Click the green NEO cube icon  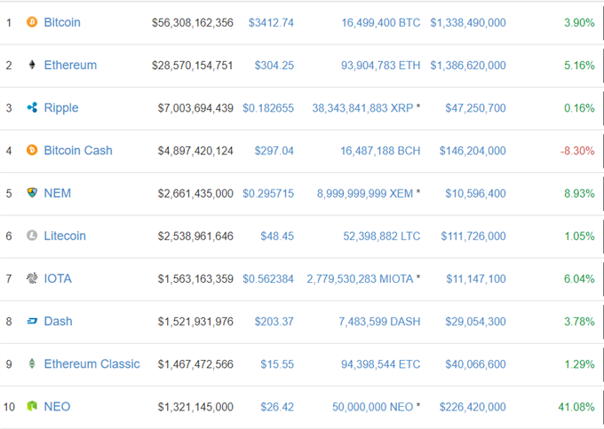(x=32, y=406)
